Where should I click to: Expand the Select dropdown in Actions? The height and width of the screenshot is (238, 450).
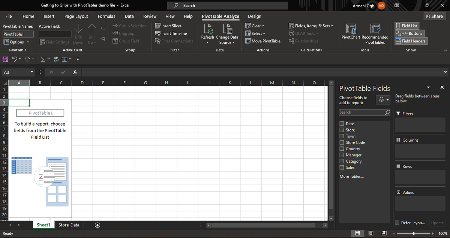(256, 33)
